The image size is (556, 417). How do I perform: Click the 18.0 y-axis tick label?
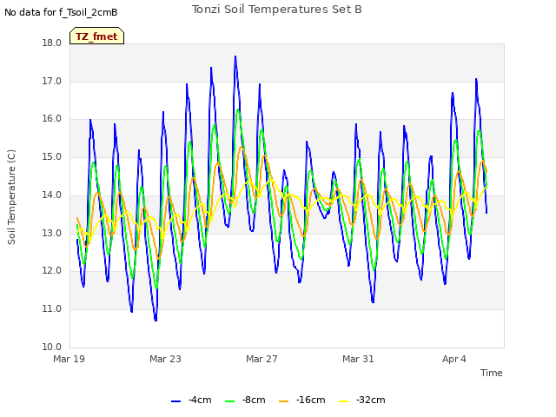click(x=52, y=43)
